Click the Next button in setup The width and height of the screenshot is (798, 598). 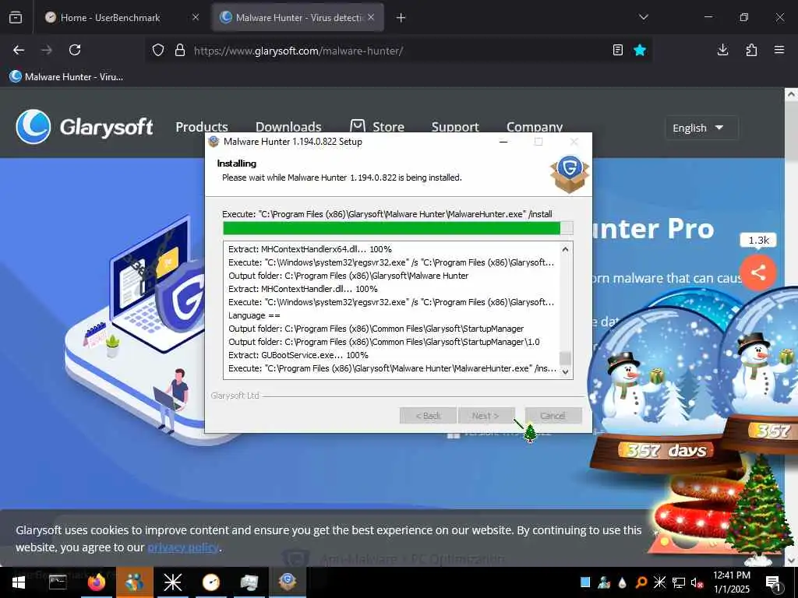486,416
